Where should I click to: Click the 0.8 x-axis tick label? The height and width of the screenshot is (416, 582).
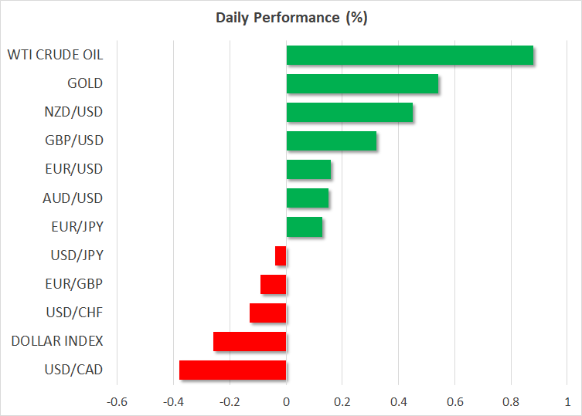pyautogui.click(x=511, y=402)
